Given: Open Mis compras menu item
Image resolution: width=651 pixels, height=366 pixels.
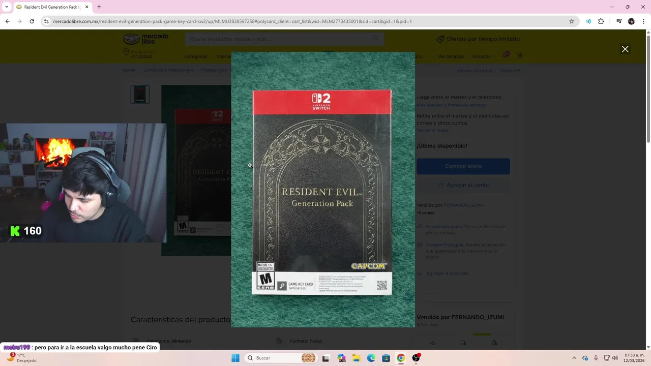Looking at the screenshot, I should pyautogui.click(x=451, y=56).
